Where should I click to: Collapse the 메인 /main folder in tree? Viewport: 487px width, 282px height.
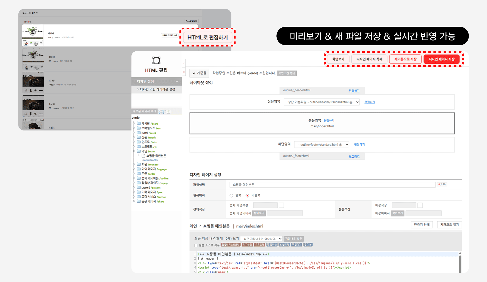point(134,151)
